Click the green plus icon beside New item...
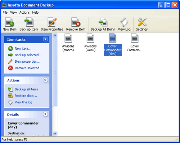Image resolution: width=180 pixels, height=143 pixels. click(10, 49)
